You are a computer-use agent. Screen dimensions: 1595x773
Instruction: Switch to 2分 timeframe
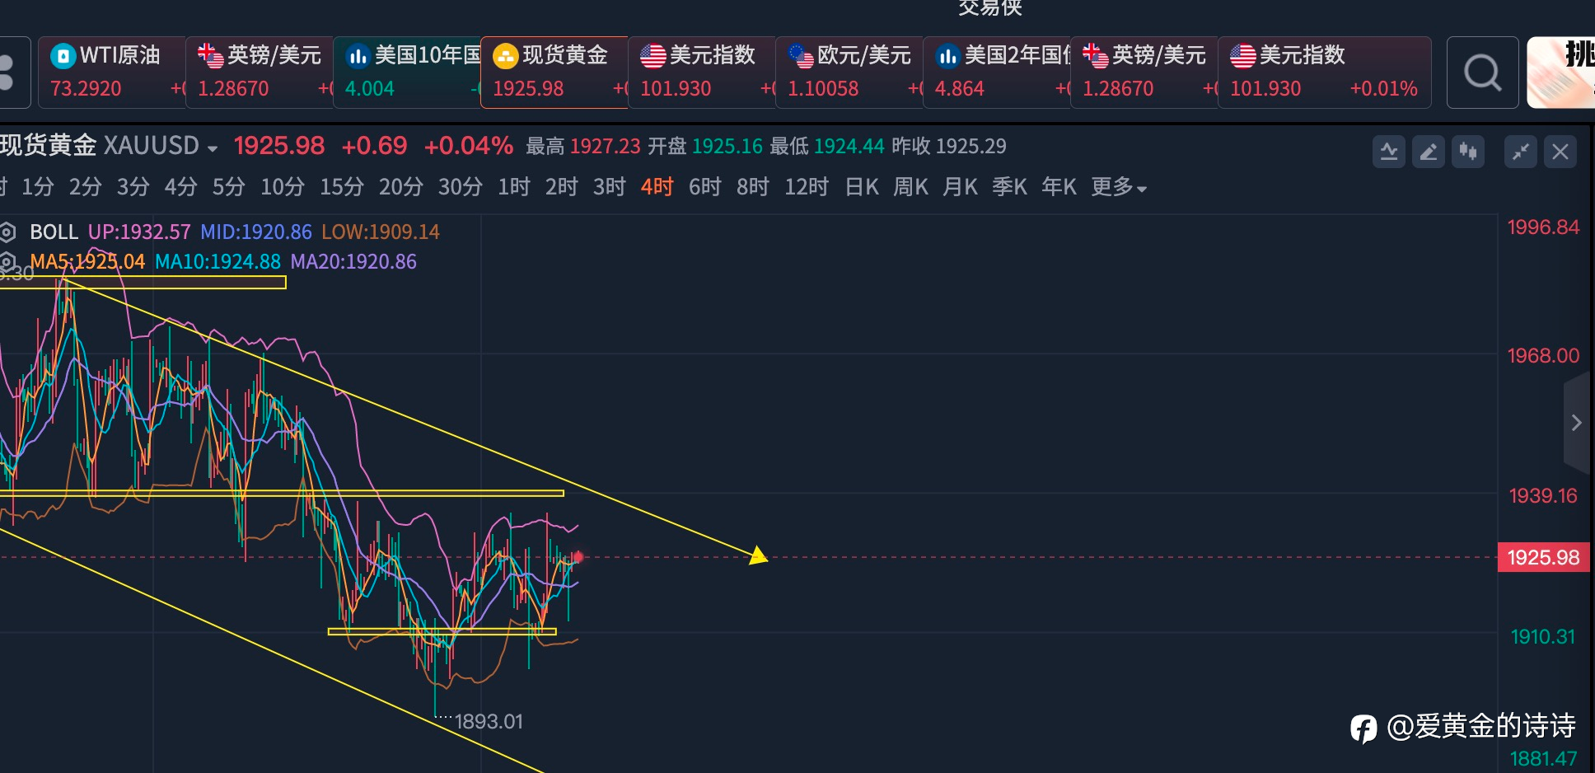pyautogui.click(x=85, y=187)
